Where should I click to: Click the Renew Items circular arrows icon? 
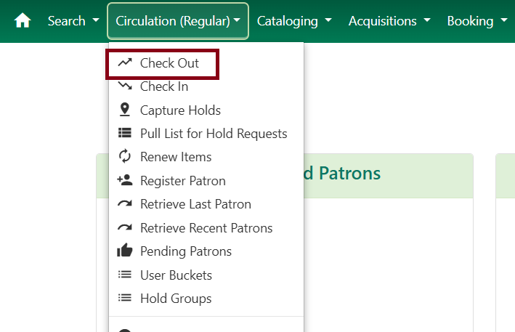[125, 157]
